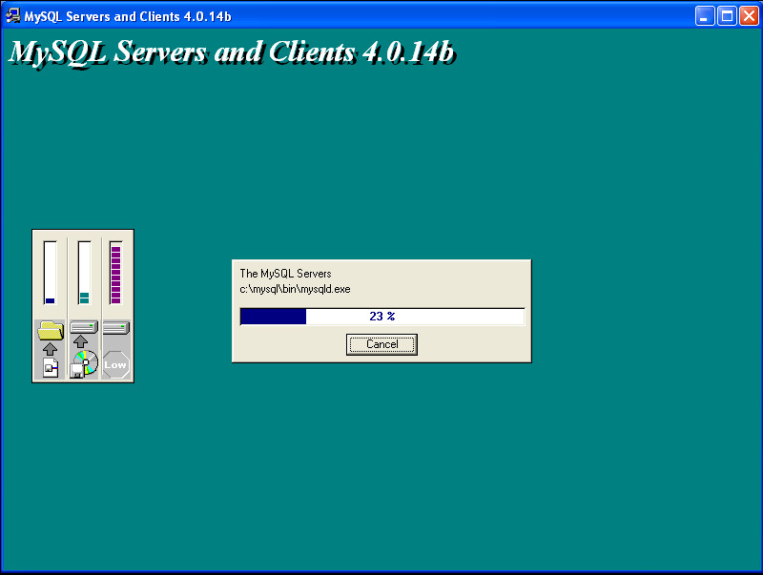The width and height of the screenshot is (763, 575).
Task: Click 'The MySQL Servers' label
Action: (x=285, y=274)
